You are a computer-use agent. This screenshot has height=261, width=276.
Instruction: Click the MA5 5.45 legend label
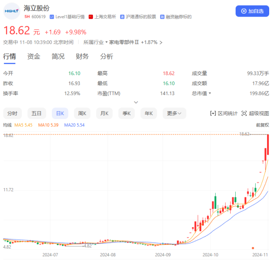pyautogui.click(x=23, y=125)
